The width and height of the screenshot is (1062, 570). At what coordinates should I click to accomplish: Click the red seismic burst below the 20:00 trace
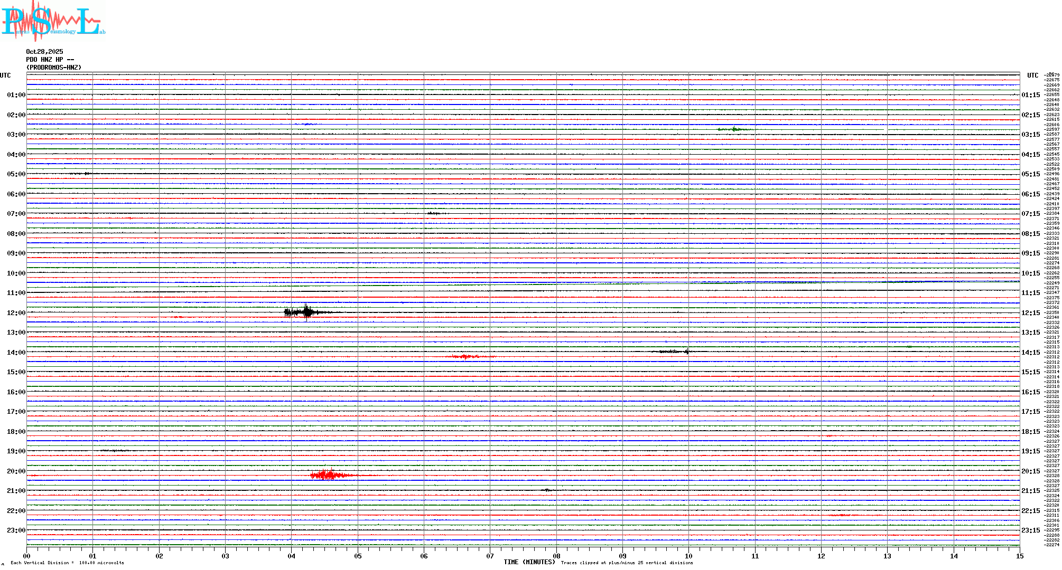(329, 476)
